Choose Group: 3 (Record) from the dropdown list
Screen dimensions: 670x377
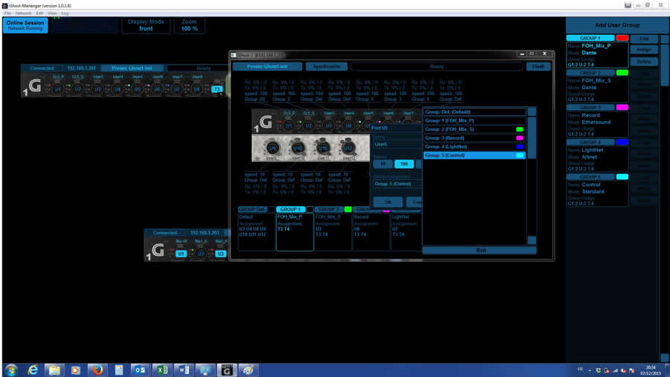[473, 138]
